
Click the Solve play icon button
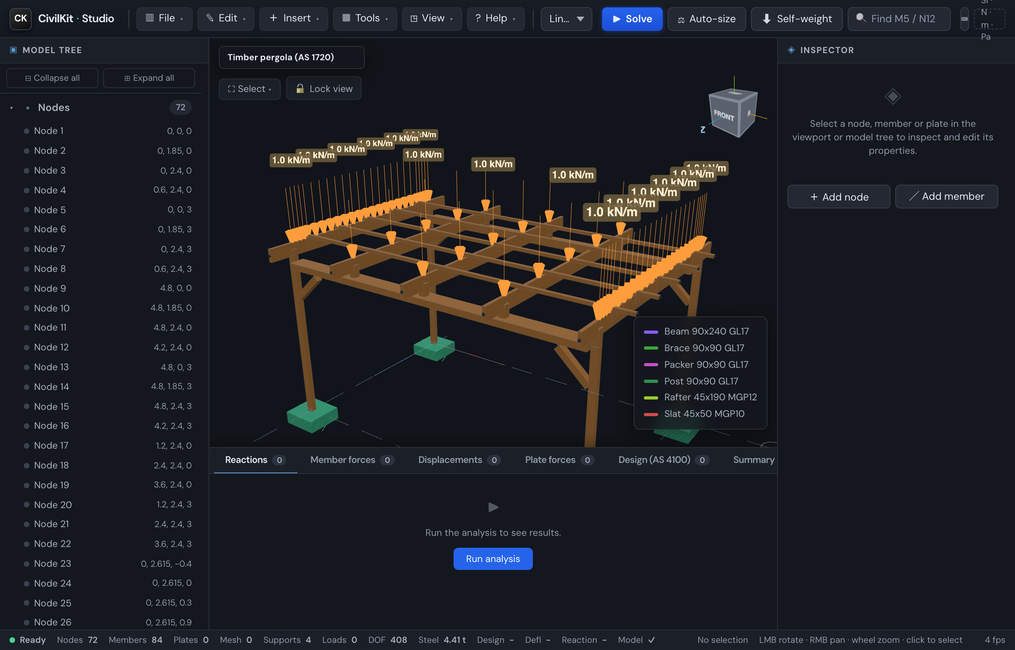632,19
